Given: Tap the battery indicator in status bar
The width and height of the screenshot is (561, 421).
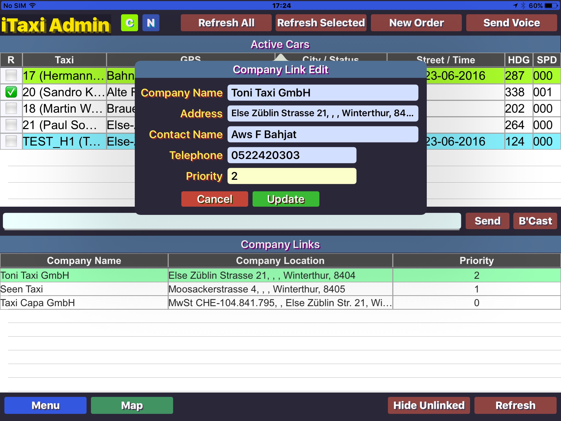Looking at the screenshot, I should [x=551, y=5].
